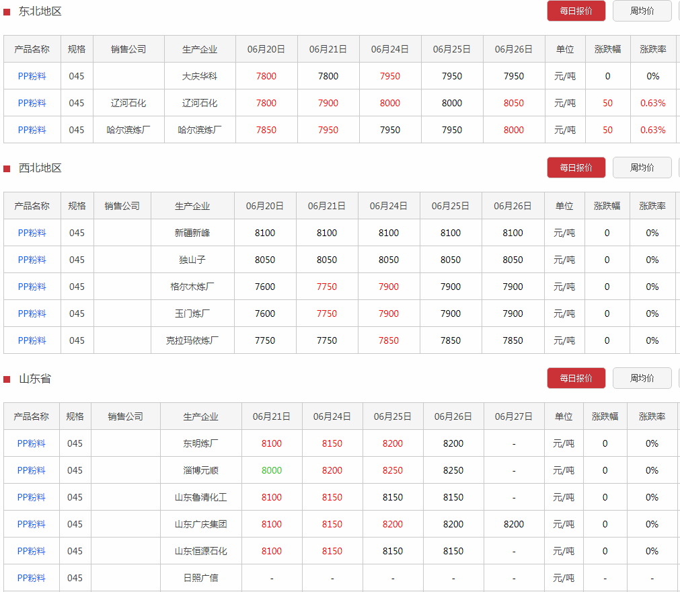
Task: Open PP粉料 link in 新疆新峰 row
Action: (x=32, y=233)
